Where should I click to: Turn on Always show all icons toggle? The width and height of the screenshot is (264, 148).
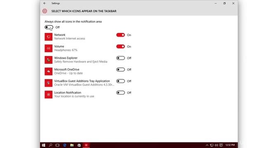pyautogui.click(x=49, y=27)
